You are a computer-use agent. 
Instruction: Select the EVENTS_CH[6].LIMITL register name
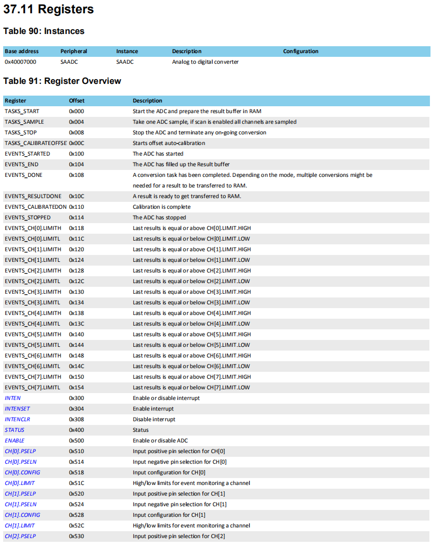(32, 367)
